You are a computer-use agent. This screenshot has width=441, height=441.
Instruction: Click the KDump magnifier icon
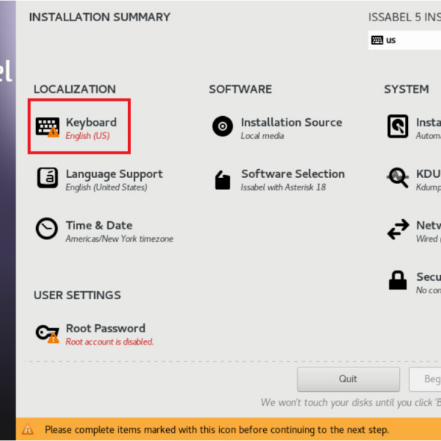click(398, 177)
